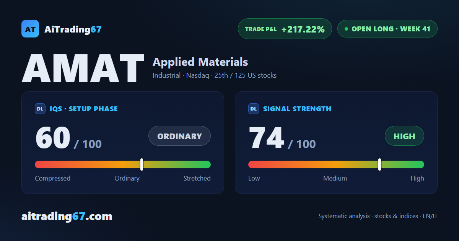Click the Stretched scale label
This screenshot has width=459, height=241.
click(x=197, y=178)
